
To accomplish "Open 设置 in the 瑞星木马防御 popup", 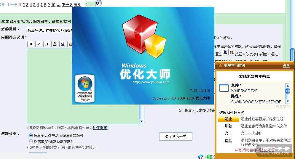I will (286, 65).
